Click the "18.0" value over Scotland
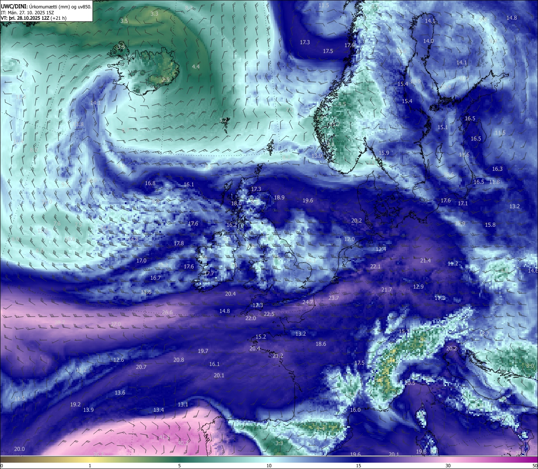538x469 pixels. (236, 203)
